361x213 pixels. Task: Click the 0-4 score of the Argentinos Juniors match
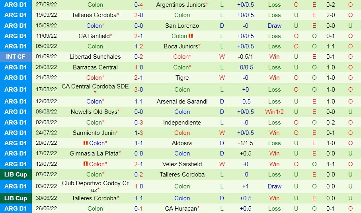pos(139,5)
